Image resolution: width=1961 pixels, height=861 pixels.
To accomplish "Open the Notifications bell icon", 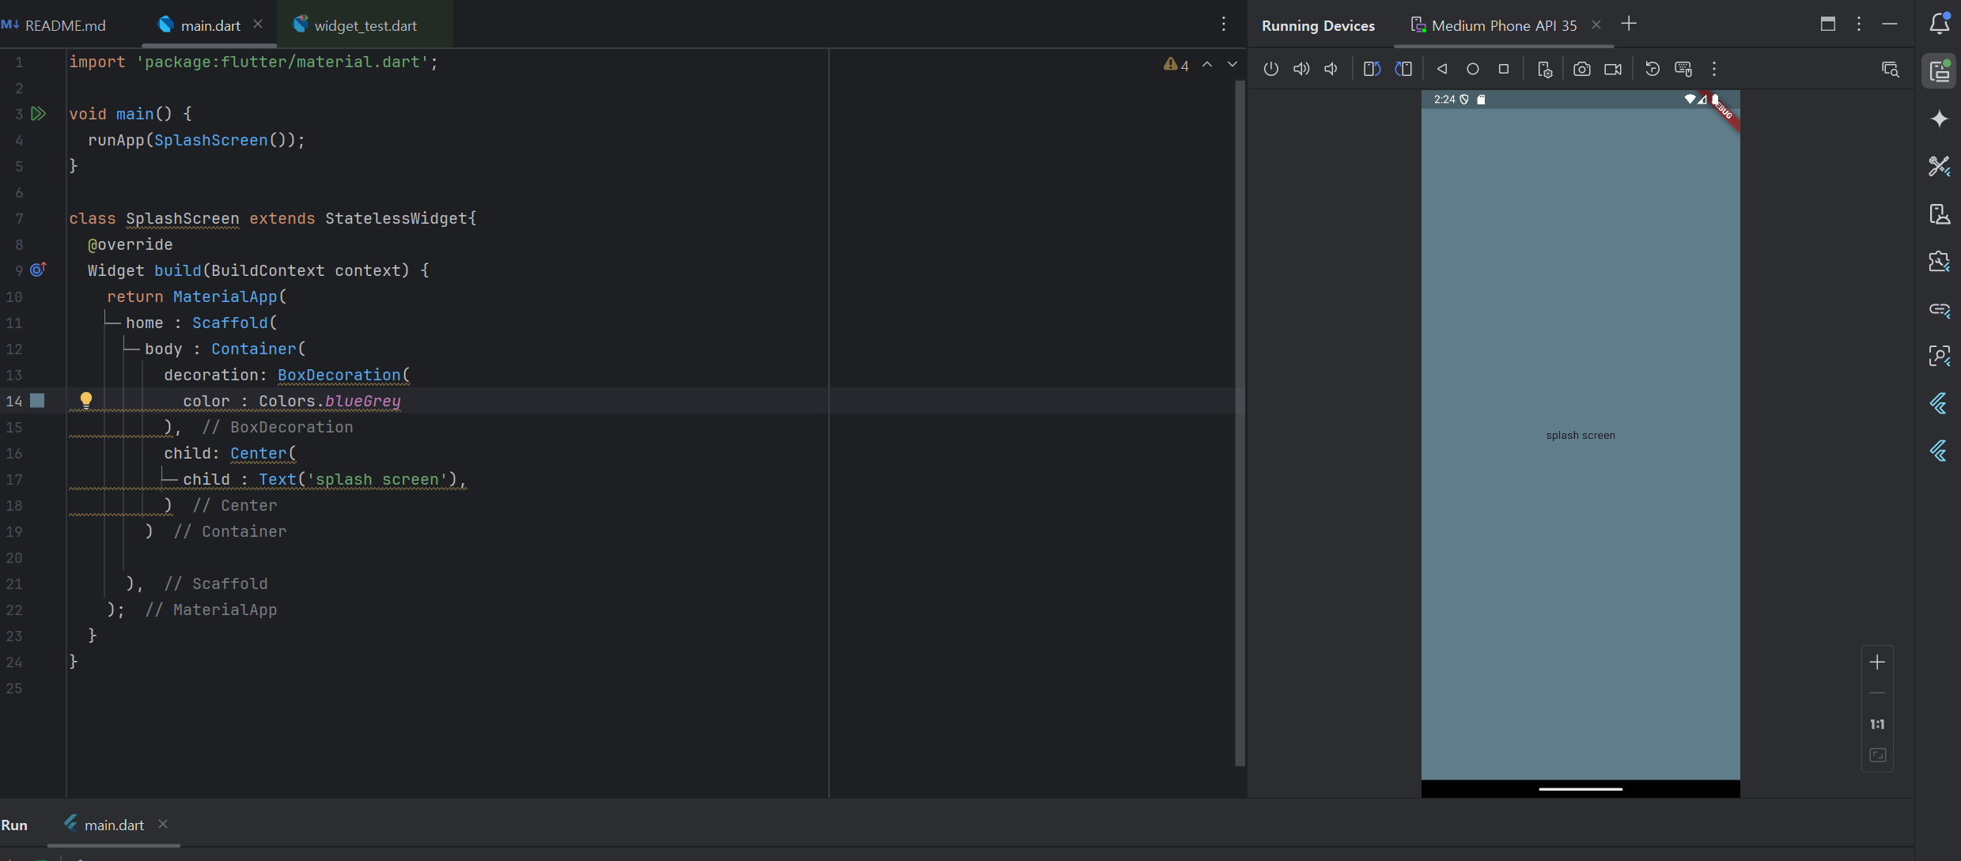I will click(1939, 24).
